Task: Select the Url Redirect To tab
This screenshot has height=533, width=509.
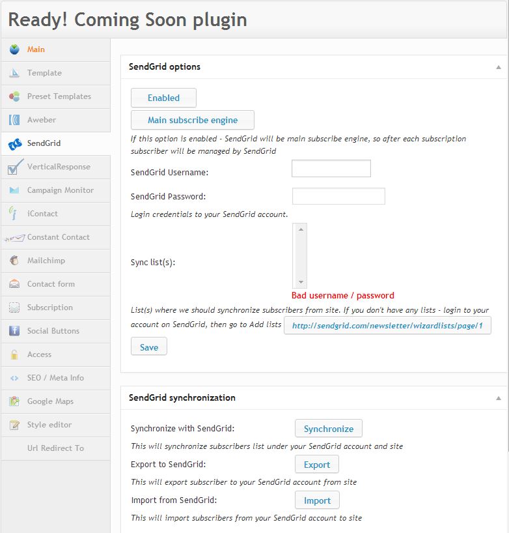Action: coord(56,448)
